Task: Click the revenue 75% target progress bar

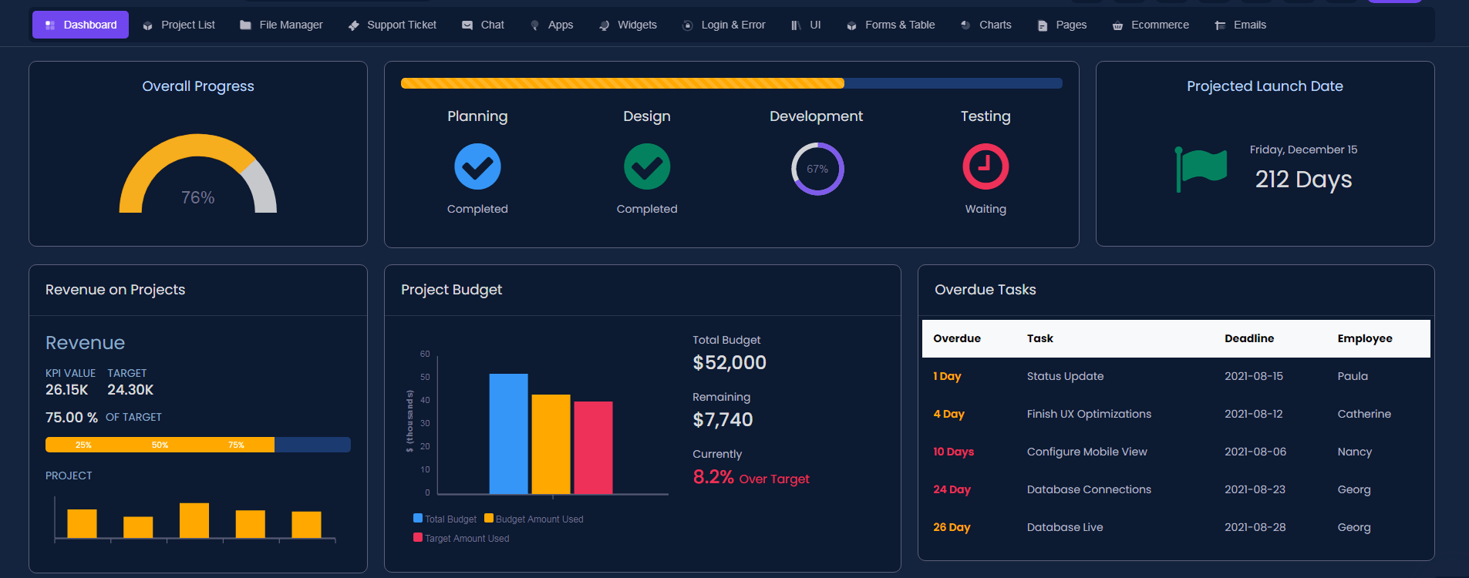Action: click(x=198, y=445)
